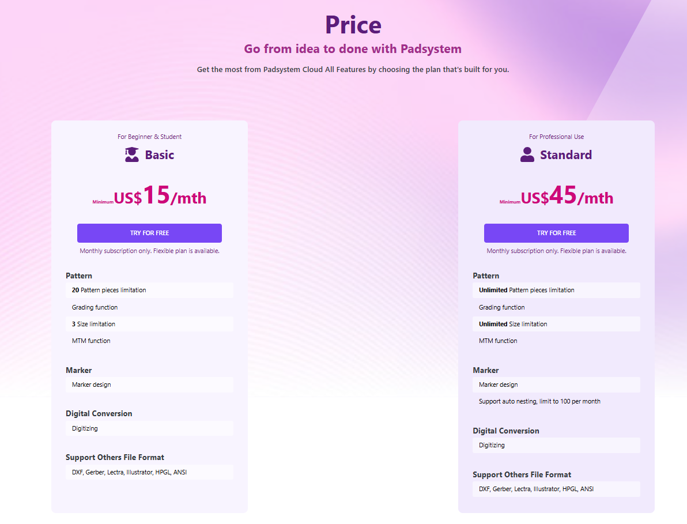
Task: Select Standard plan's DXF, Gerber file formats row
Action: click(x=556, y=489)
